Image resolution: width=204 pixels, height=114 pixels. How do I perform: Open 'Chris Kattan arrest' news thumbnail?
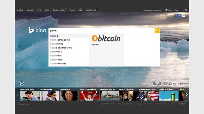coord(30,96)
